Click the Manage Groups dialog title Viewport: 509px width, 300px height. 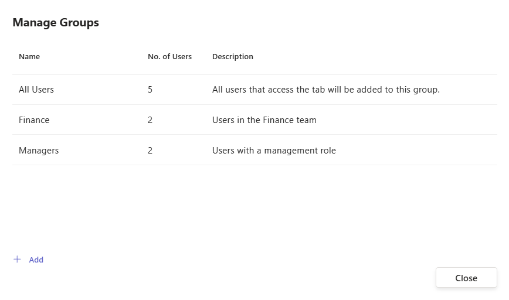pyautogui.click(x=56, y=23)
